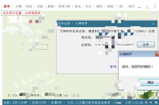Screen dimensions: 159x105
Task: Click the 随机 random option
Action: [x=99, y=6]
